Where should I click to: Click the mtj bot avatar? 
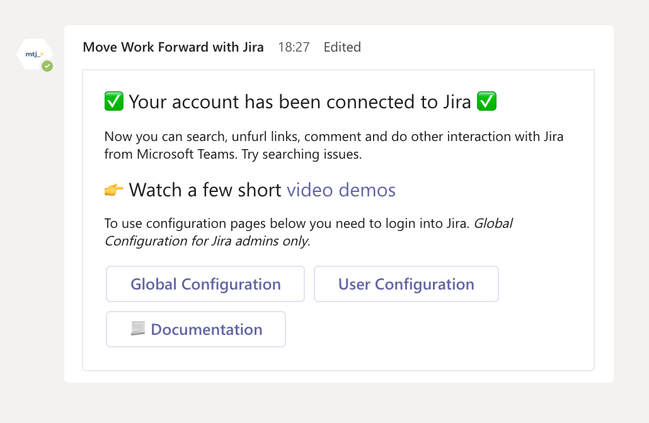34,55
